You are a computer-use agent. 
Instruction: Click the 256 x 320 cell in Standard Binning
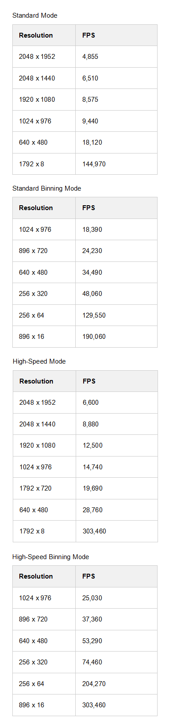[x=44, y=294]
